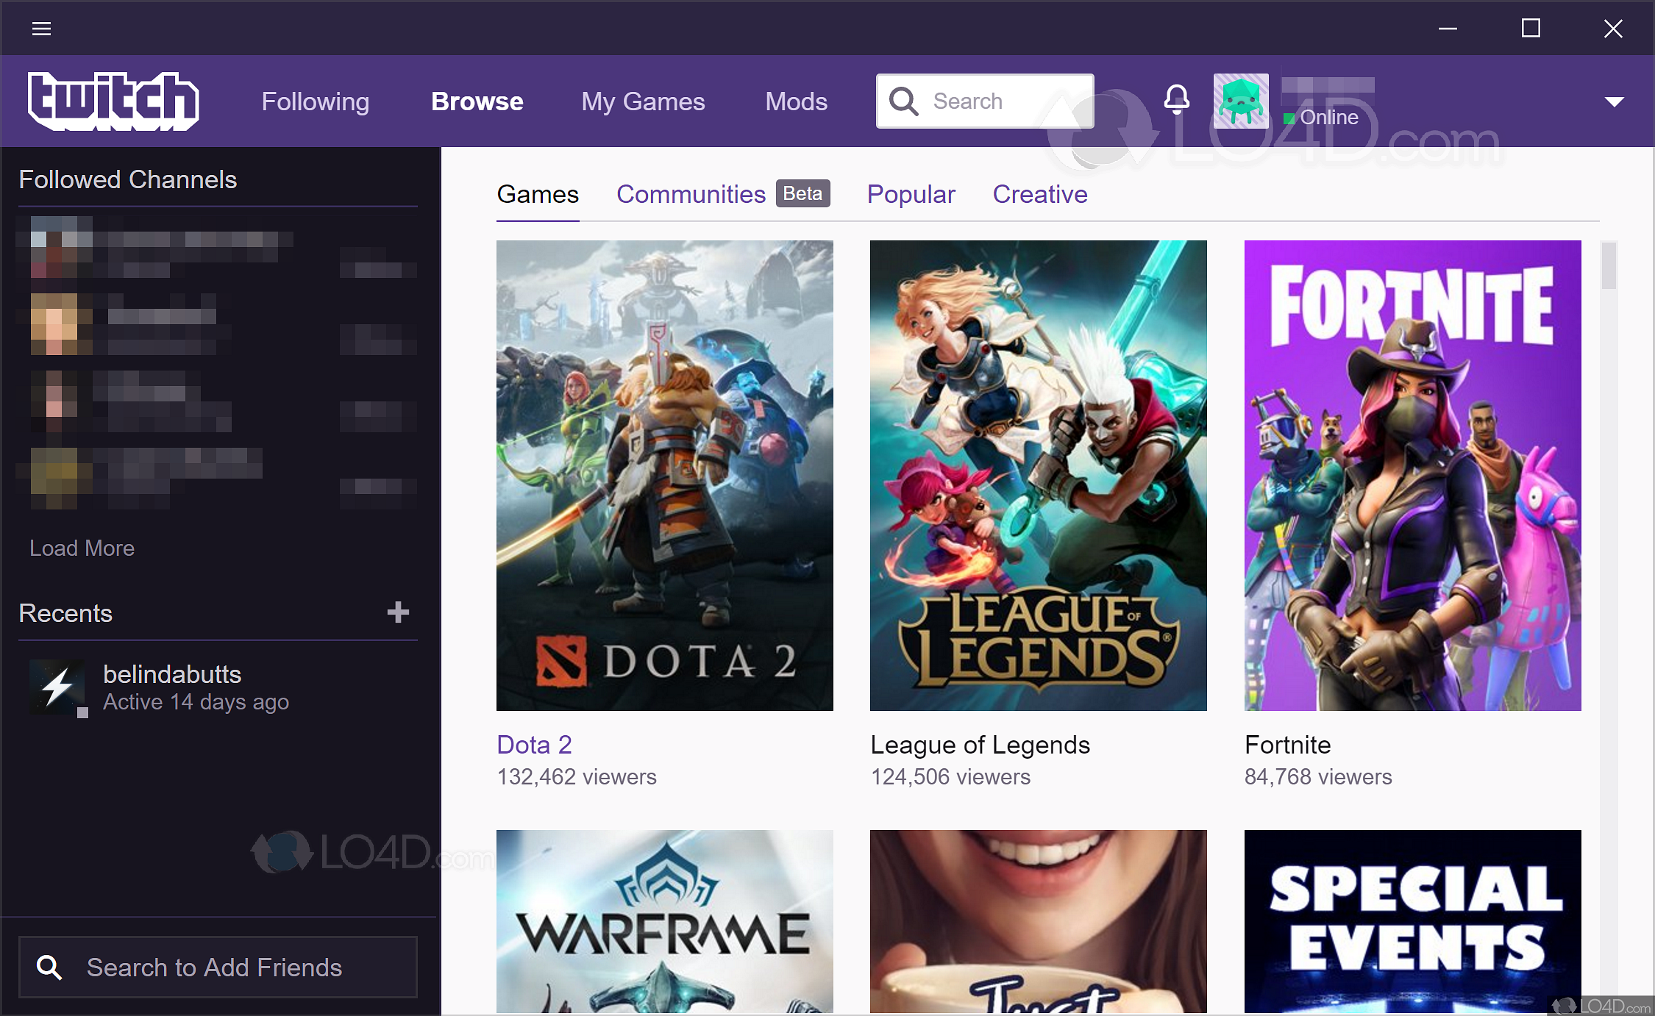
Task: Click the magnifier icon in the top Search box
Action: click(903, 101)
